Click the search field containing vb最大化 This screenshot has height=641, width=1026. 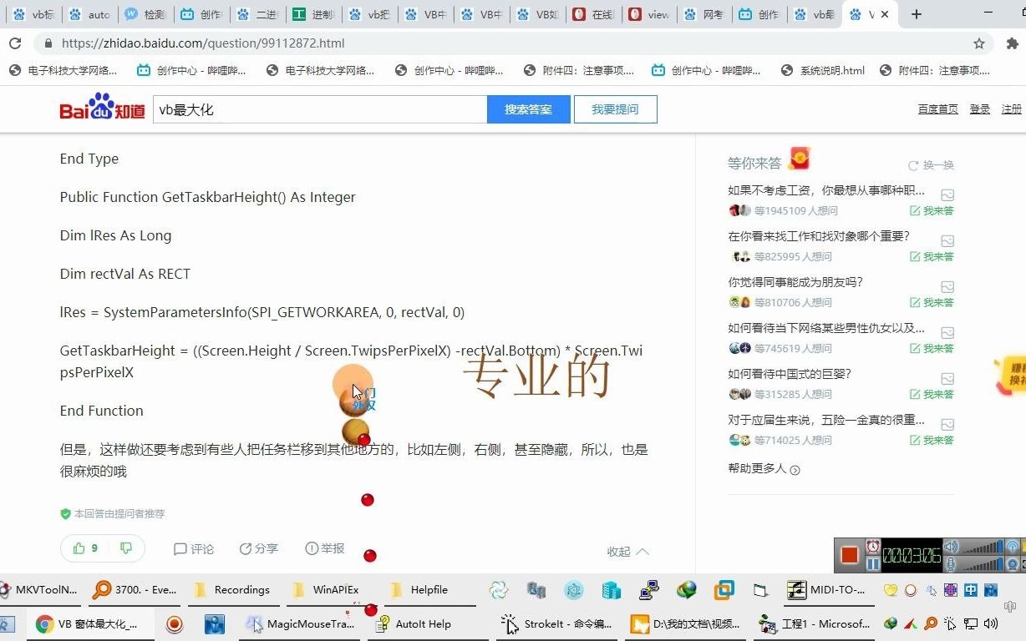tap(317, 109)
